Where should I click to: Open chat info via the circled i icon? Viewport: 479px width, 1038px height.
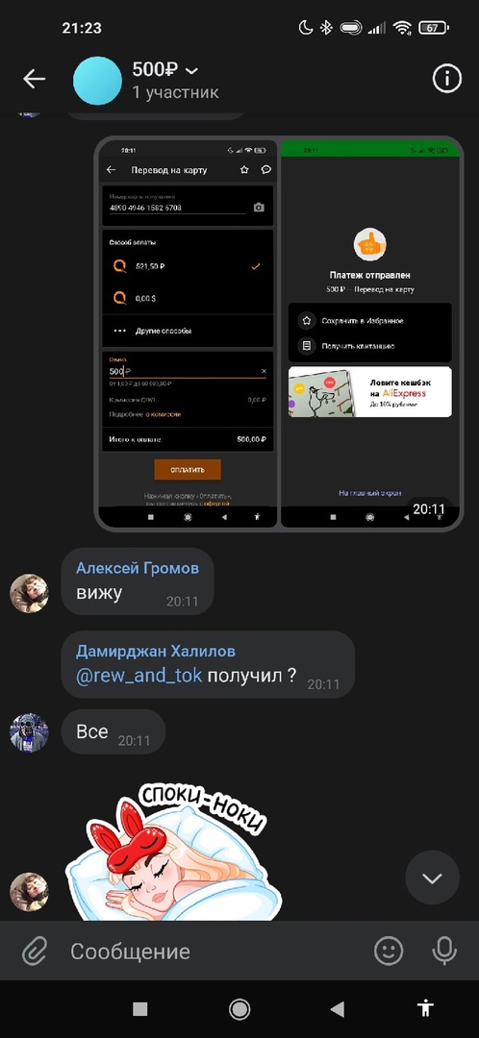[x=446, y=80]
